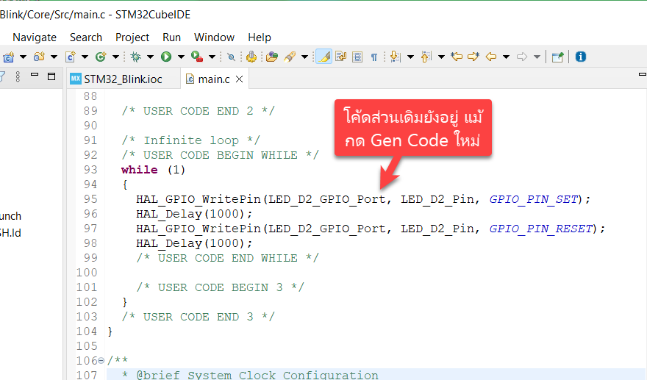
Task: Open the external tools dropdown arrow
Action: tap(212, 57)
